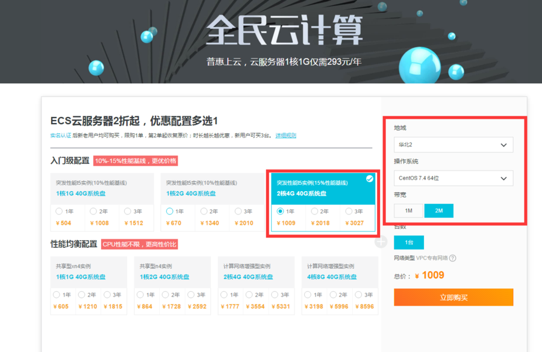Click the 共享型n4实例 1核2G card title
542x352 pixels.
coord(164,277)
